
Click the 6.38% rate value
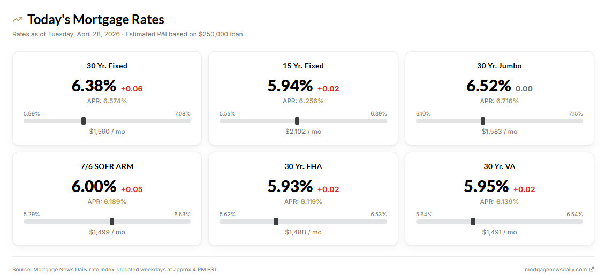tap(94, 86)
